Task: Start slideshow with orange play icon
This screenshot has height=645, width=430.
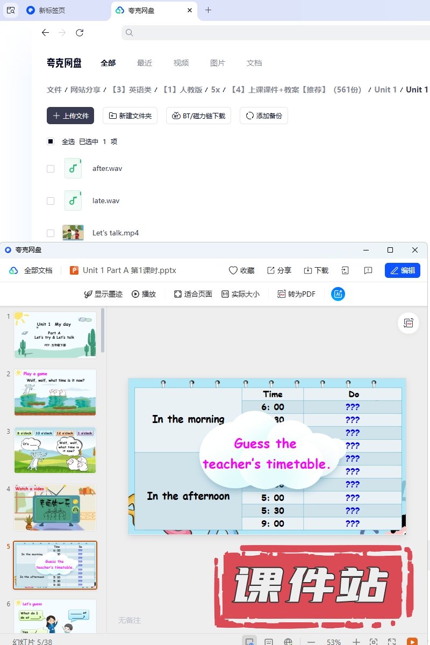Action: pos(412,642)
